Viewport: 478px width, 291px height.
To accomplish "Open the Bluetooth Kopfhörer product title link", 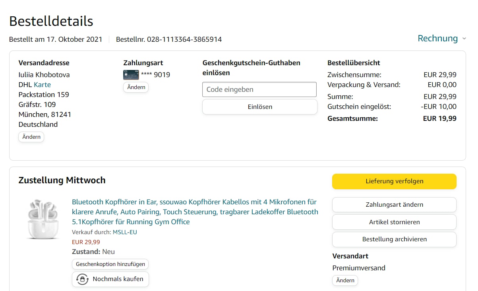I will 195,211.
